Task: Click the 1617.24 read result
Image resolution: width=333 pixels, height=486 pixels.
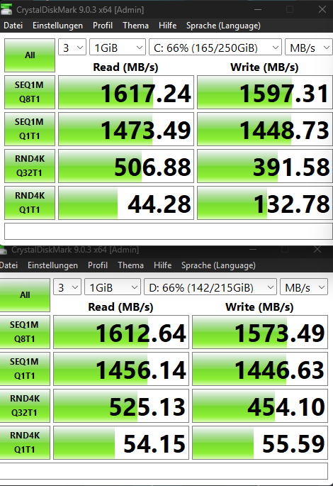Action: tap(126, 92)
